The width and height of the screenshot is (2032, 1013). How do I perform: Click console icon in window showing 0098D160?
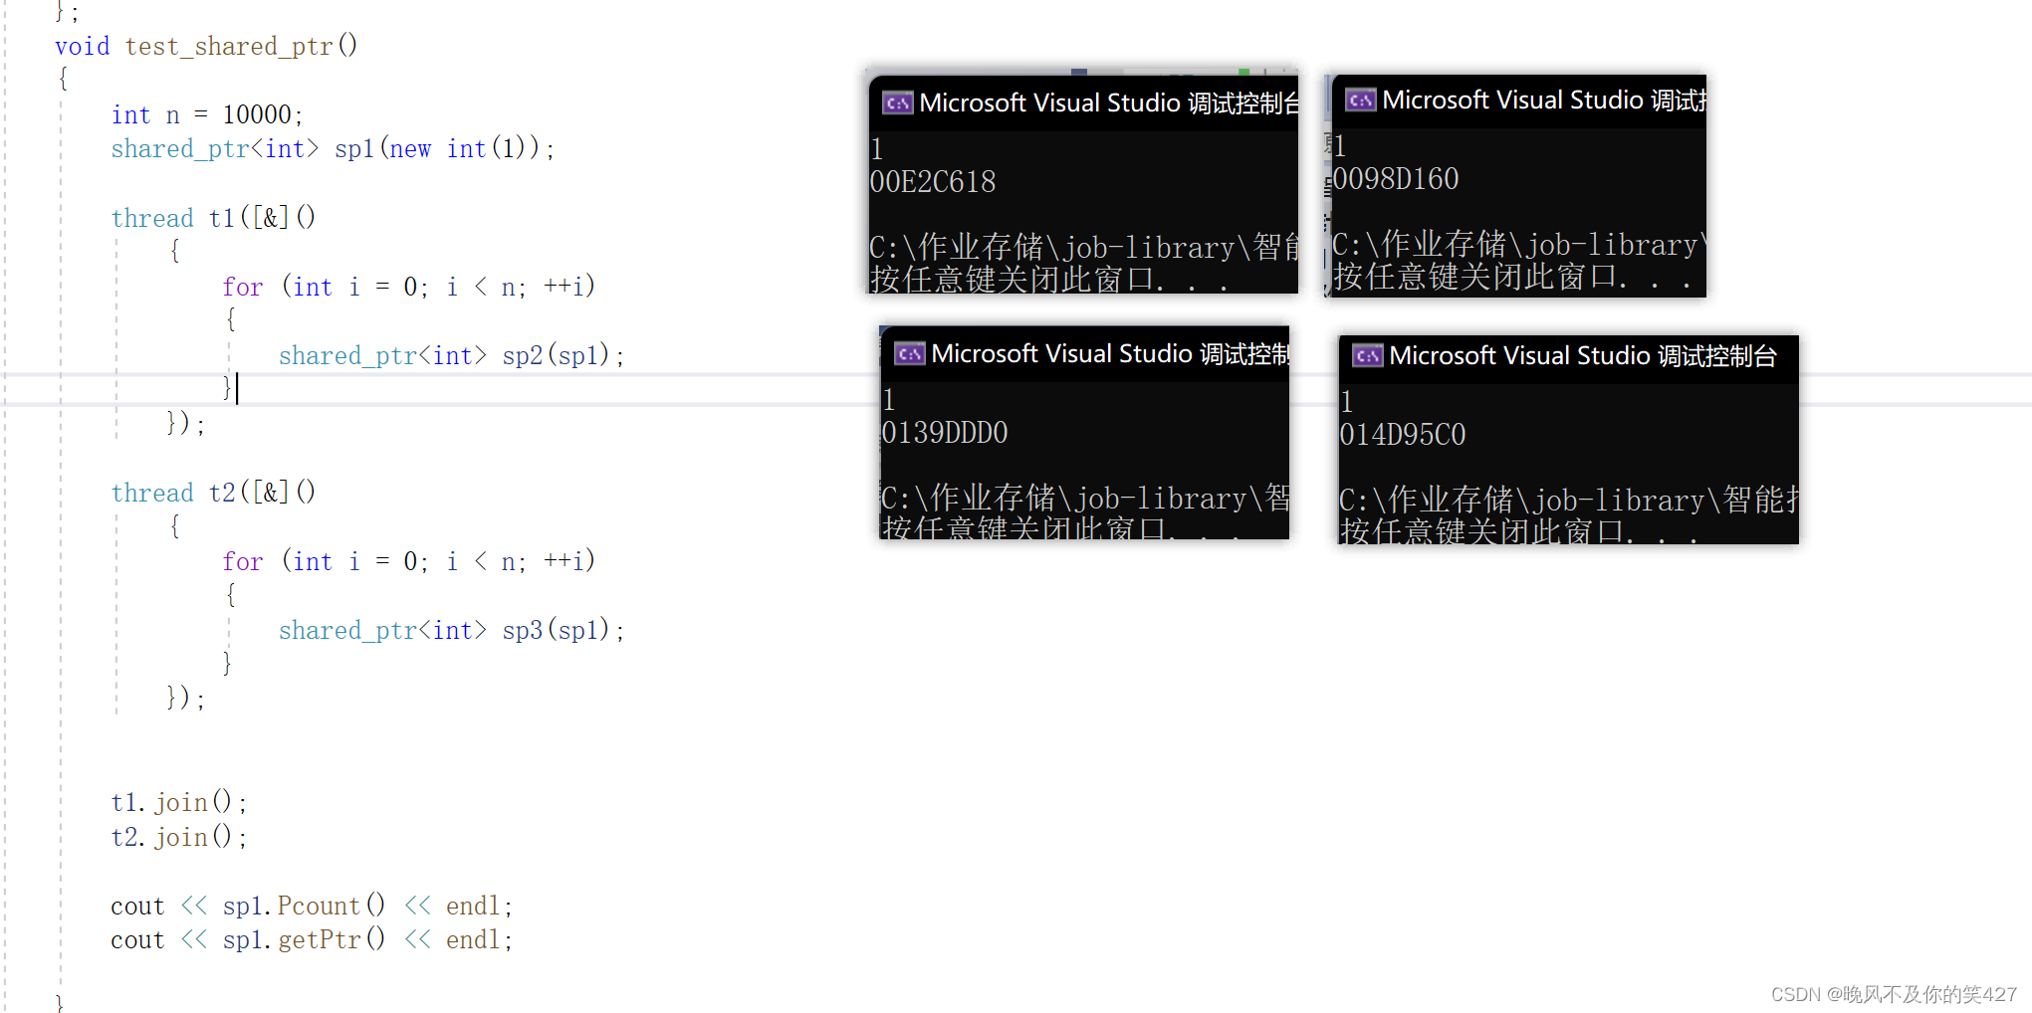pyautogui.click(x=1361, y=101)
